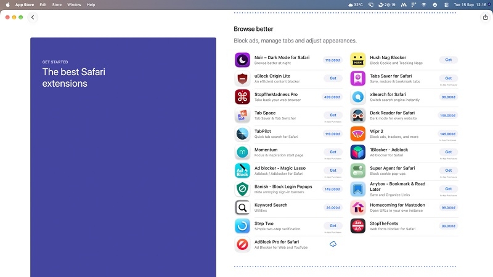The height and width of the screenshot is (277, 493).
Task: Open the Window menu
Action: click(x=74, y=5)
